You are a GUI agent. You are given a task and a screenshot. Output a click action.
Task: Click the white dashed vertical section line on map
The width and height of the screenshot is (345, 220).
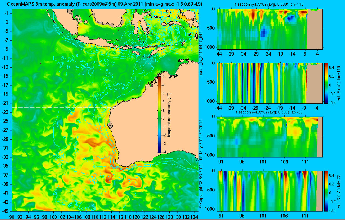(95, 110)
